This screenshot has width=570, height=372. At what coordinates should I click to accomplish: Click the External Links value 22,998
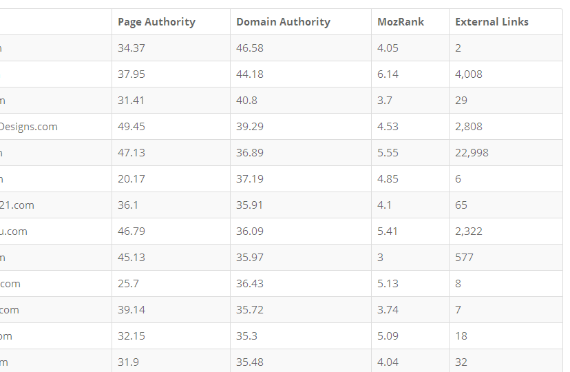point(472,153)
